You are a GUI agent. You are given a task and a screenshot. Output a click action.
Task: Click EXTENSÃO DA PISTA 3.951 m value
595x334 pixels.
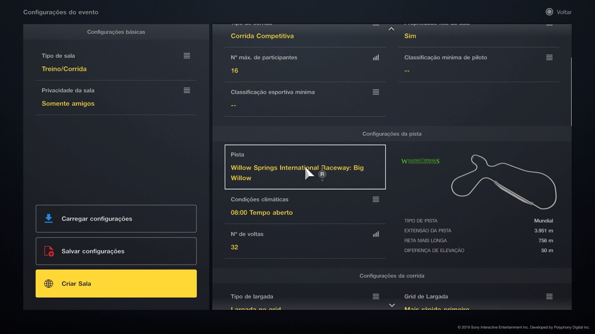543,230
